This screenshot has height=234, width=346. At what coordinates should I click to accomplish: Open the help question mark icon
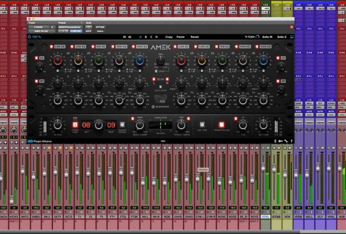(292, 141)
